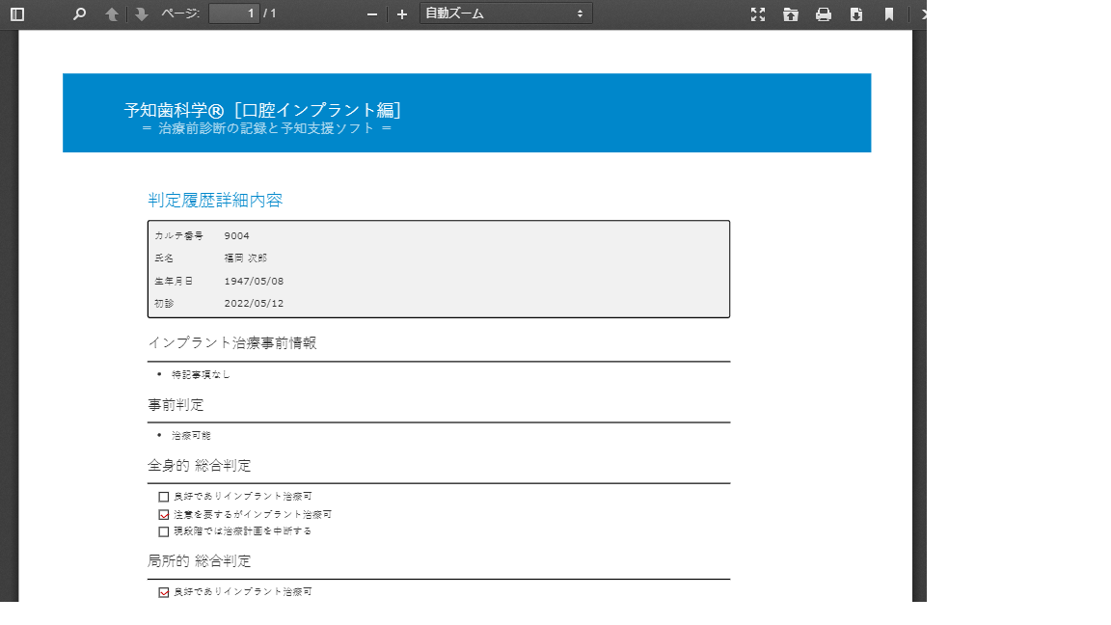This screenshot has width=1111, height=625.
Task: Open the find-in-document search
Action: tap(80, 14)
